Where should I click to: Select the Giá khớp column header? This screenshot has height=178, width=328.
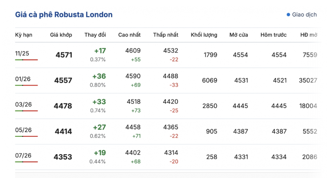(x=61, y=35)
